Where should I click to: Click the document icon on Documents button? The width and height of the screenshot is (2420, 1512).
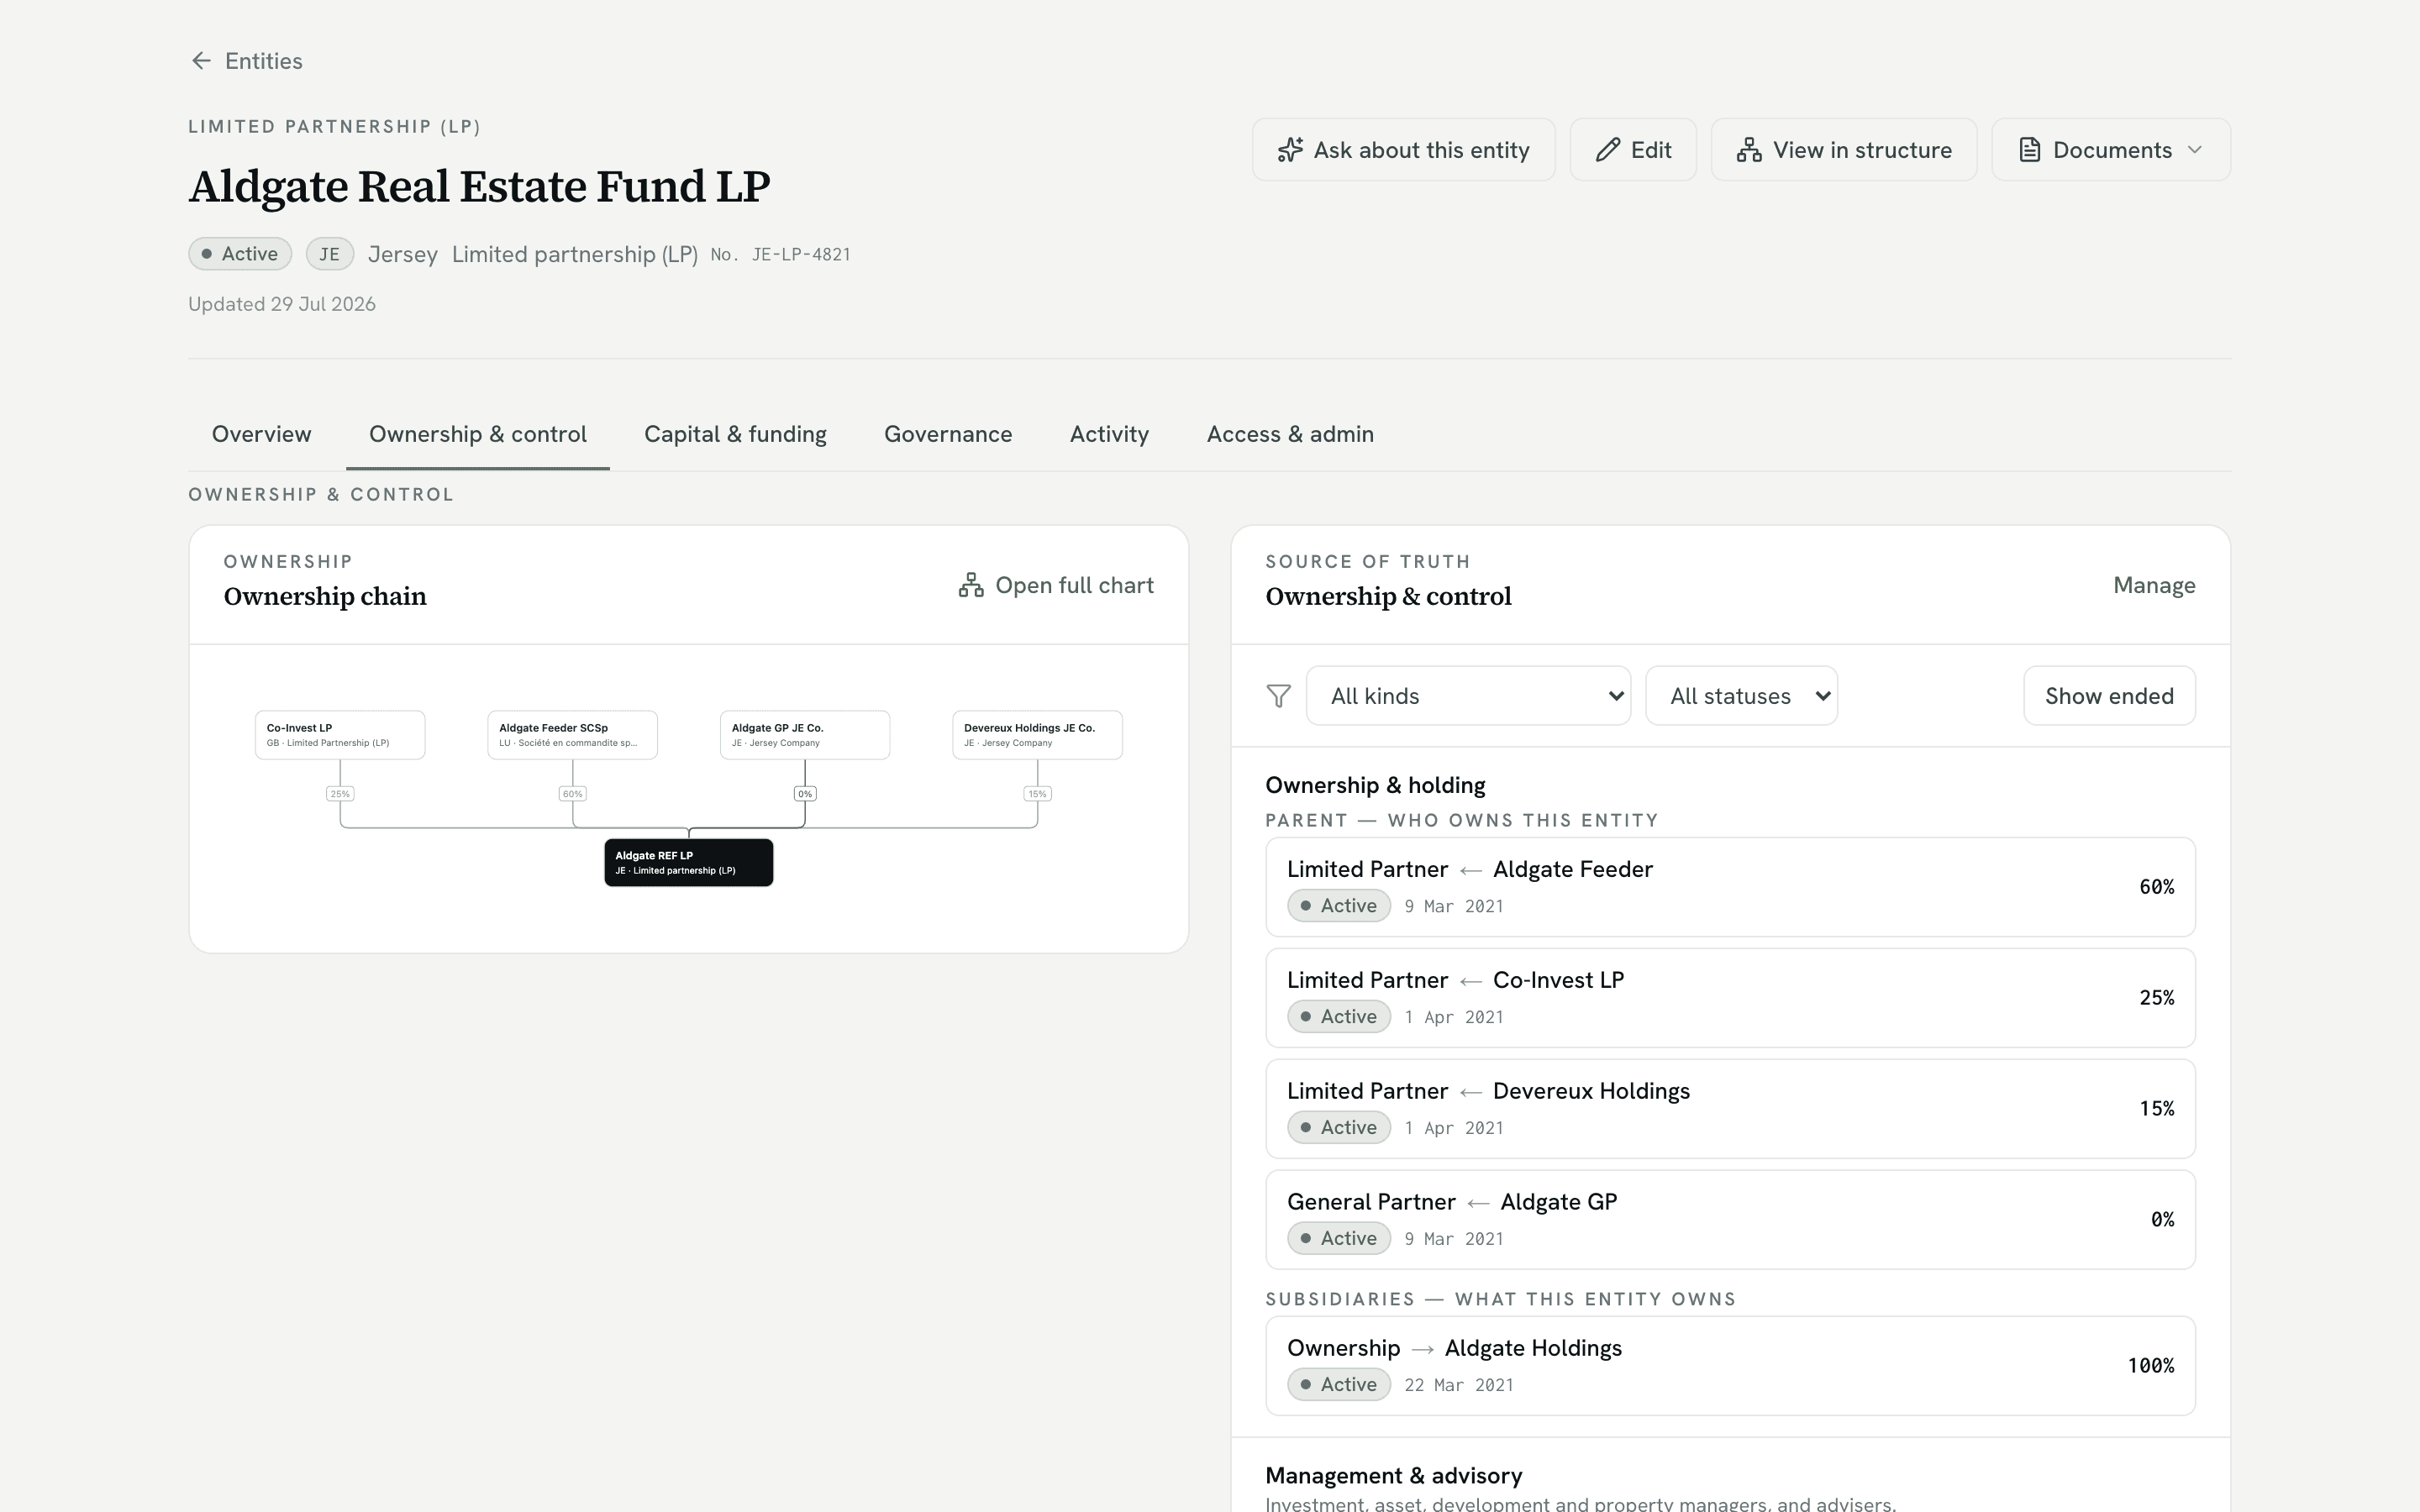click(x=2029, y=150)
